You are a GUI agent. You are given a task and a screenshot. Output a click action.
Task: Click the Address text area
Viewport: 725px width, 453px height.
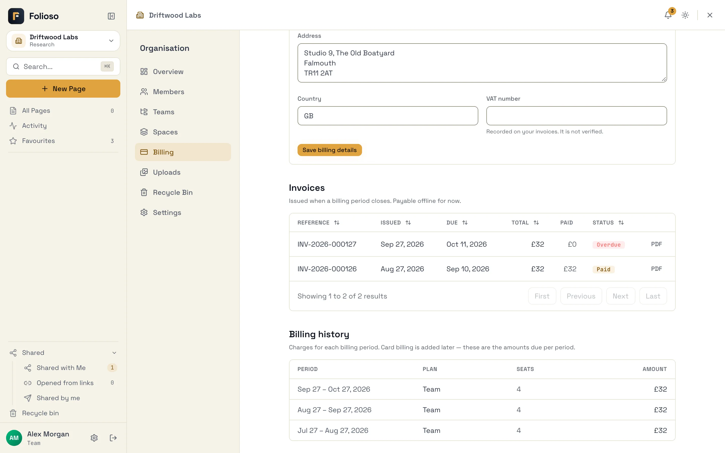pyautogui.click(x=482, y=63)
